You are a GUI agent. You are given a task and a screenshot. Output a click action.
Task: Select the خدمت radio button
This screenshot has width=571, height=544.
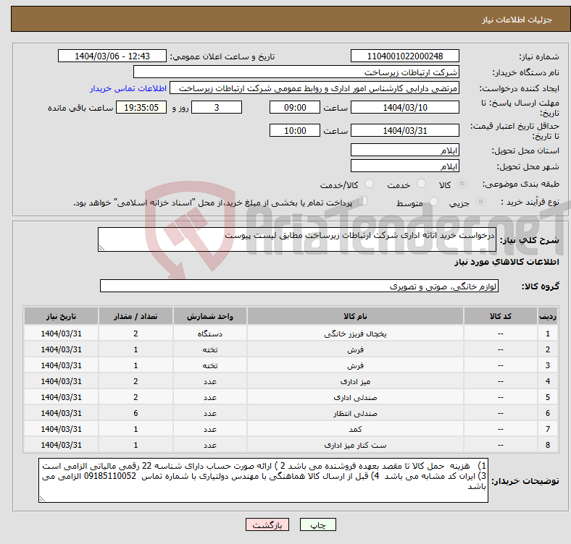[421, 184]
